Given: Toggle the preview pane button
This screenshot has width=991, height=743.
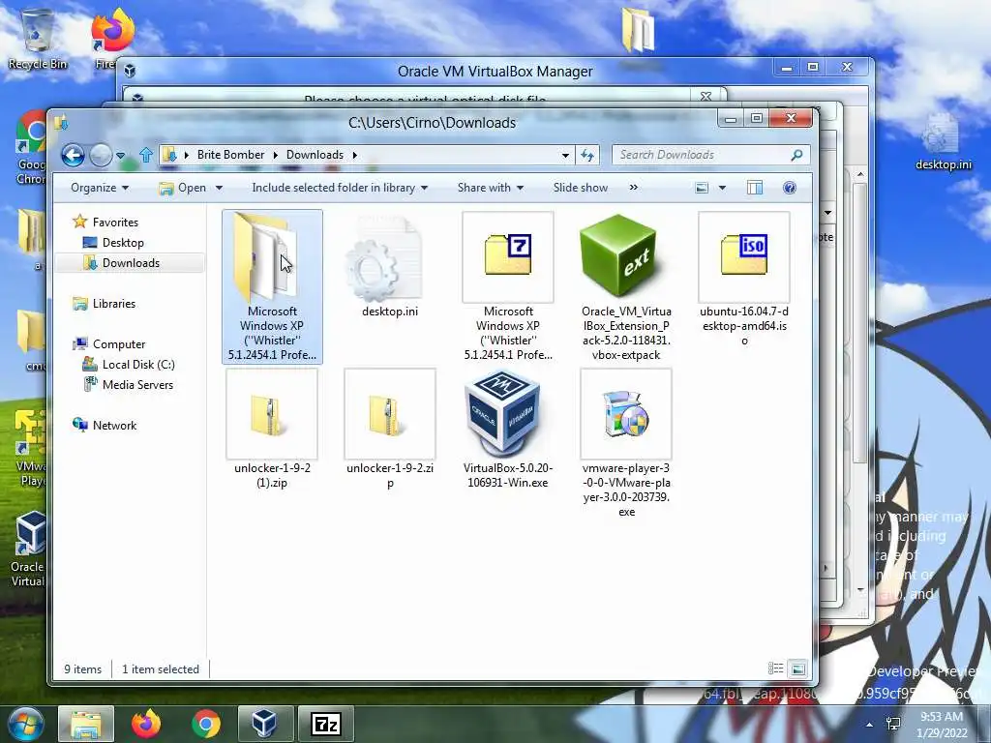Looking at the screenshot, I should (755, 188).
